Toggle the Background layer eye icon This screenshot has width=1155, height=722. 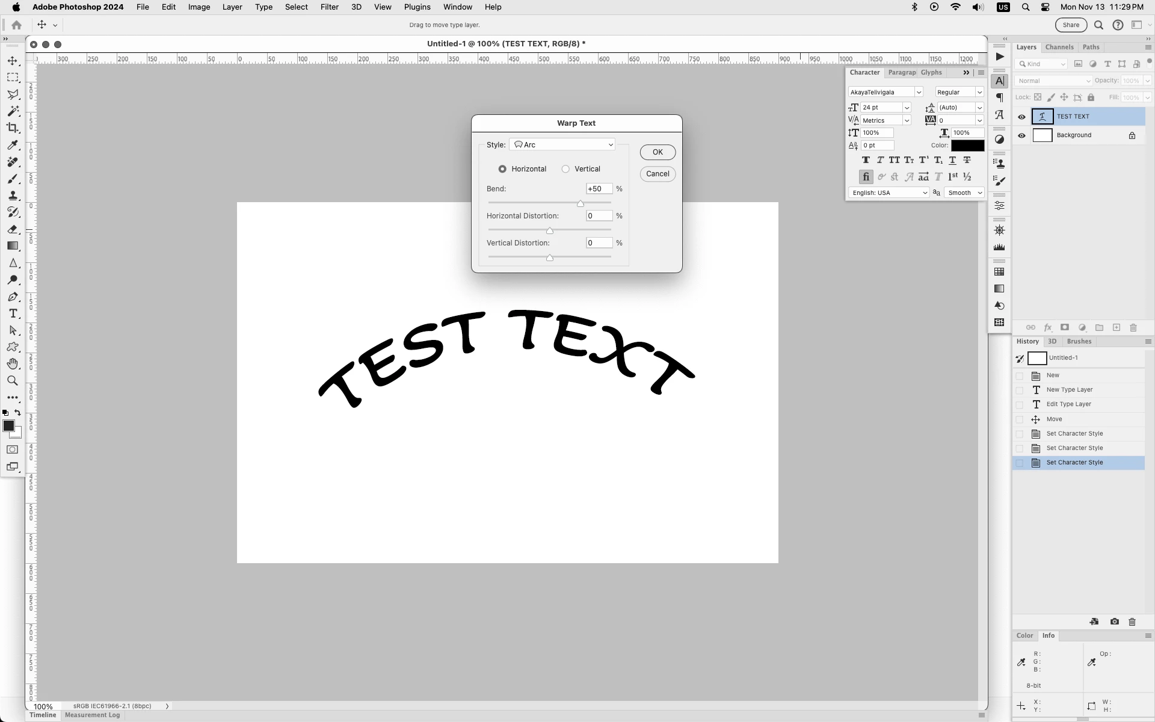point(1021,135)
